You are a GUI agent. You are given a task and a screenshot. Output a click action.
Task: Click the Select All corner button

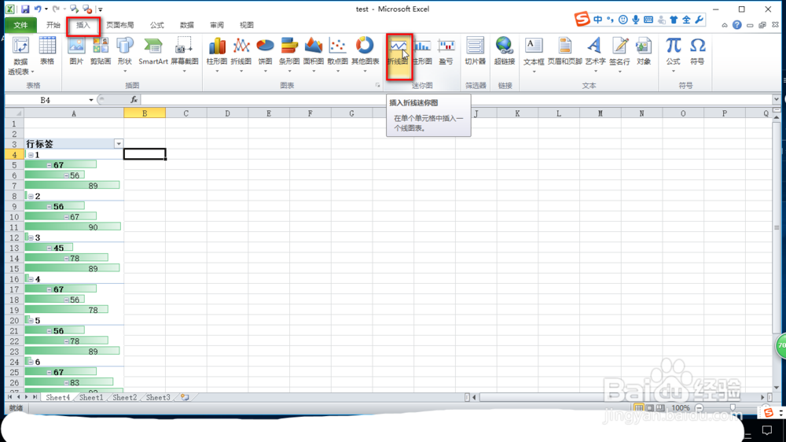(14, 113)
